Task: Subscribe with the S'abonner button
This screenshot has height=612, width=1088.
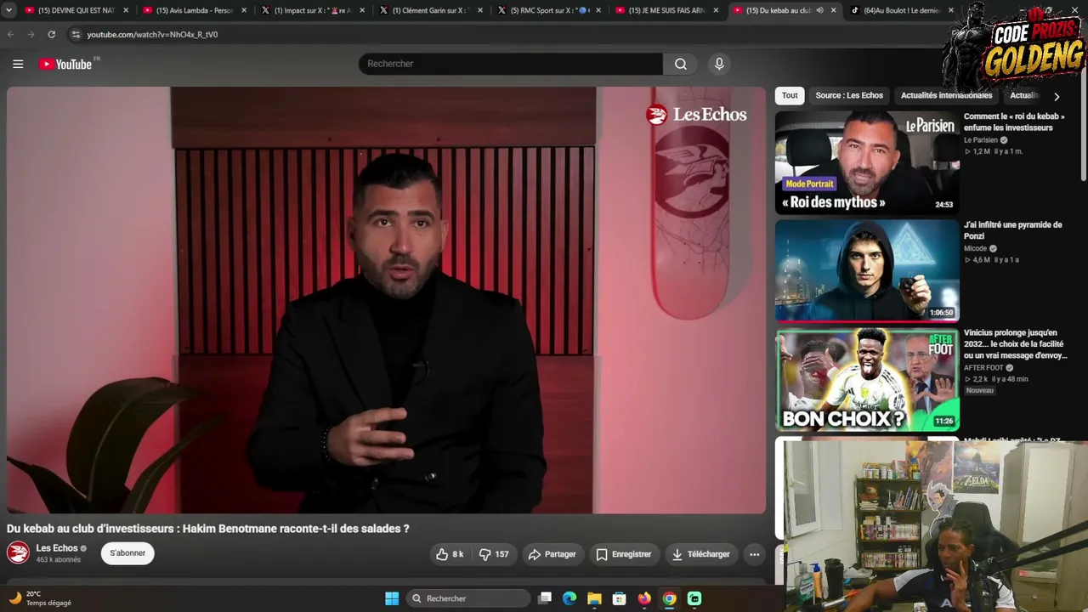Action: [127, 553]
